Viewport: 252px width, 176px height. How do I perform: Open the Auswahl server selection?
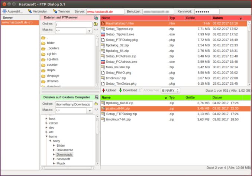(x=13, y=12)
